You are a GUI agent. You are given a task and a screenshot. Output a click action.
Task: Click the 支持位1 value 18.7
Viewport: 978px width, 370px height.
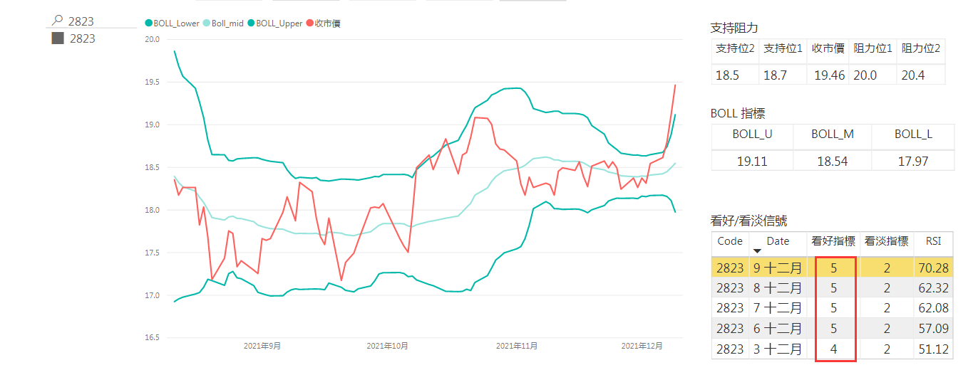[776, 75]
